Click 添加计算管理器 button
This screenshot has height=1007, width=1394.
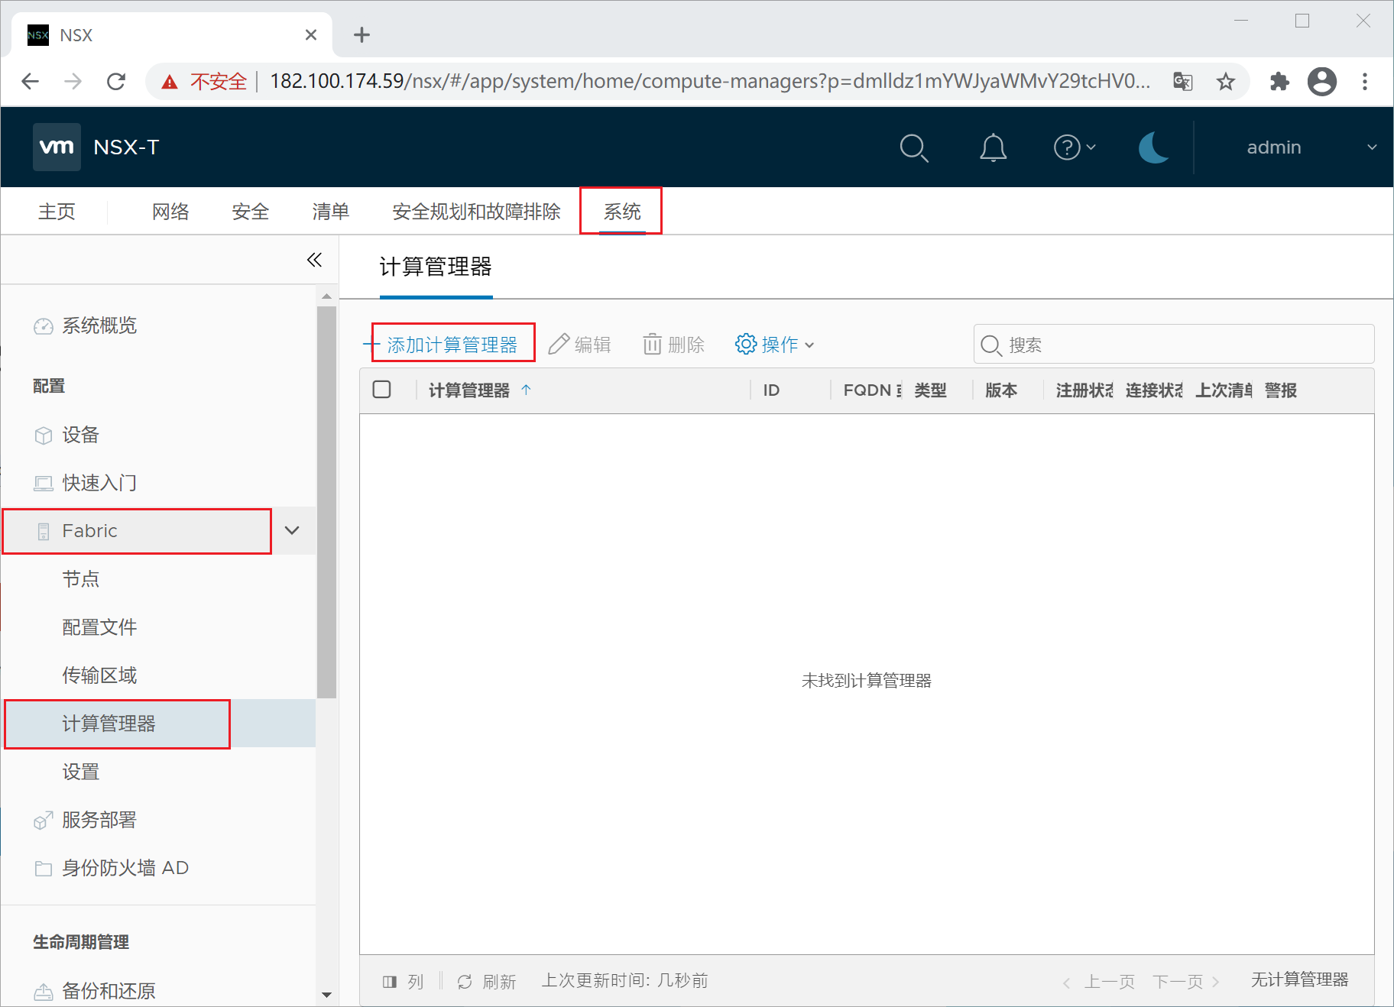click(452, 345)
